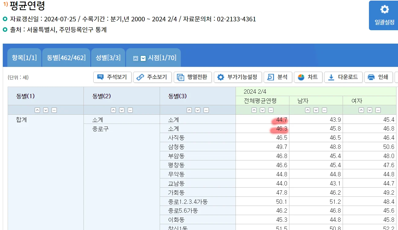
Task: Reset 동별(3) column sorting with minus icon
Action: [206, 110]
